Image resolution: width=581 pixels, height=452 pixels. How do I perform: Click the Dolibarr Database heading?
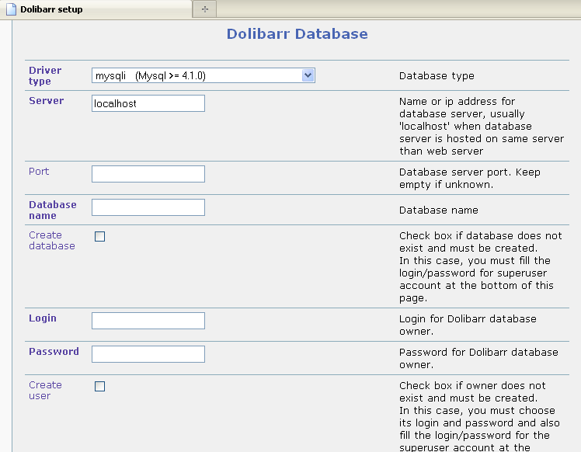tap(297, 34)
